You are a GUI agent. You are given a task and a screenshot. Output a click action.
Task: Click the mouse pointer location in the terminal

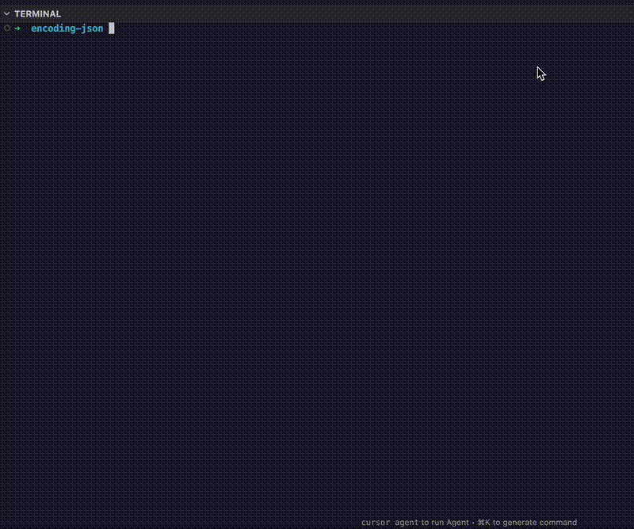(x=540, y=73)
